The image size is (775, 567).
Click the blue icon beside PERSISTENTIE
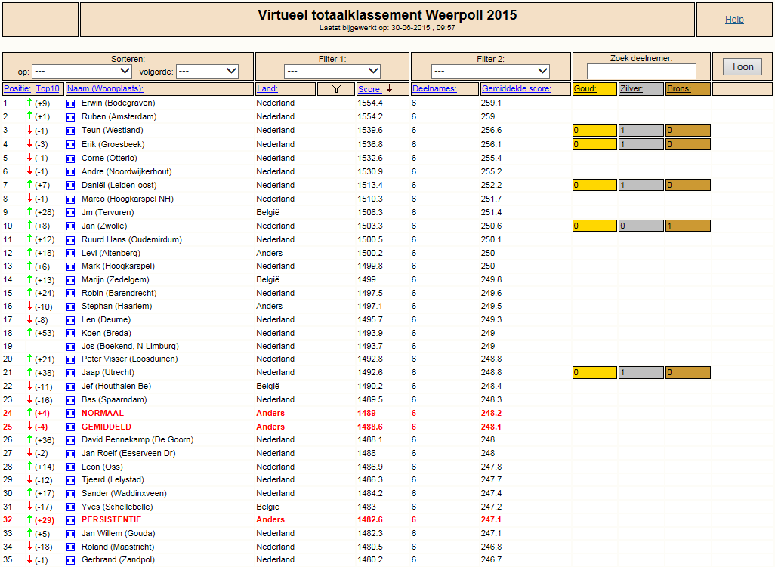tap(71, 521)
